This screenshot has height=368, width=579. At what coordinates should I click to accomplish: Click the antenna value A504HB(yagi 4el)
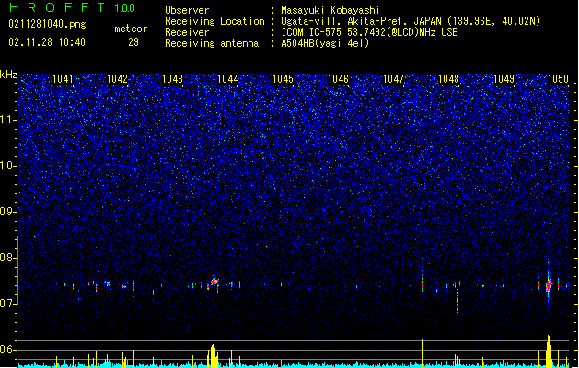click(x=325, y=43)
